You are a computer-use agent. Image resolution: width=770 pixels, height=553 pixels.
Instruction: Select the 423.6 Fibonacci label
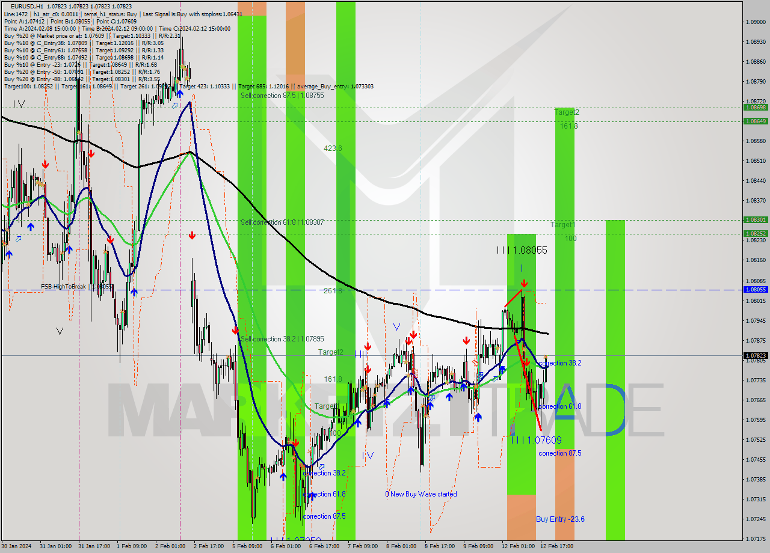333,148
